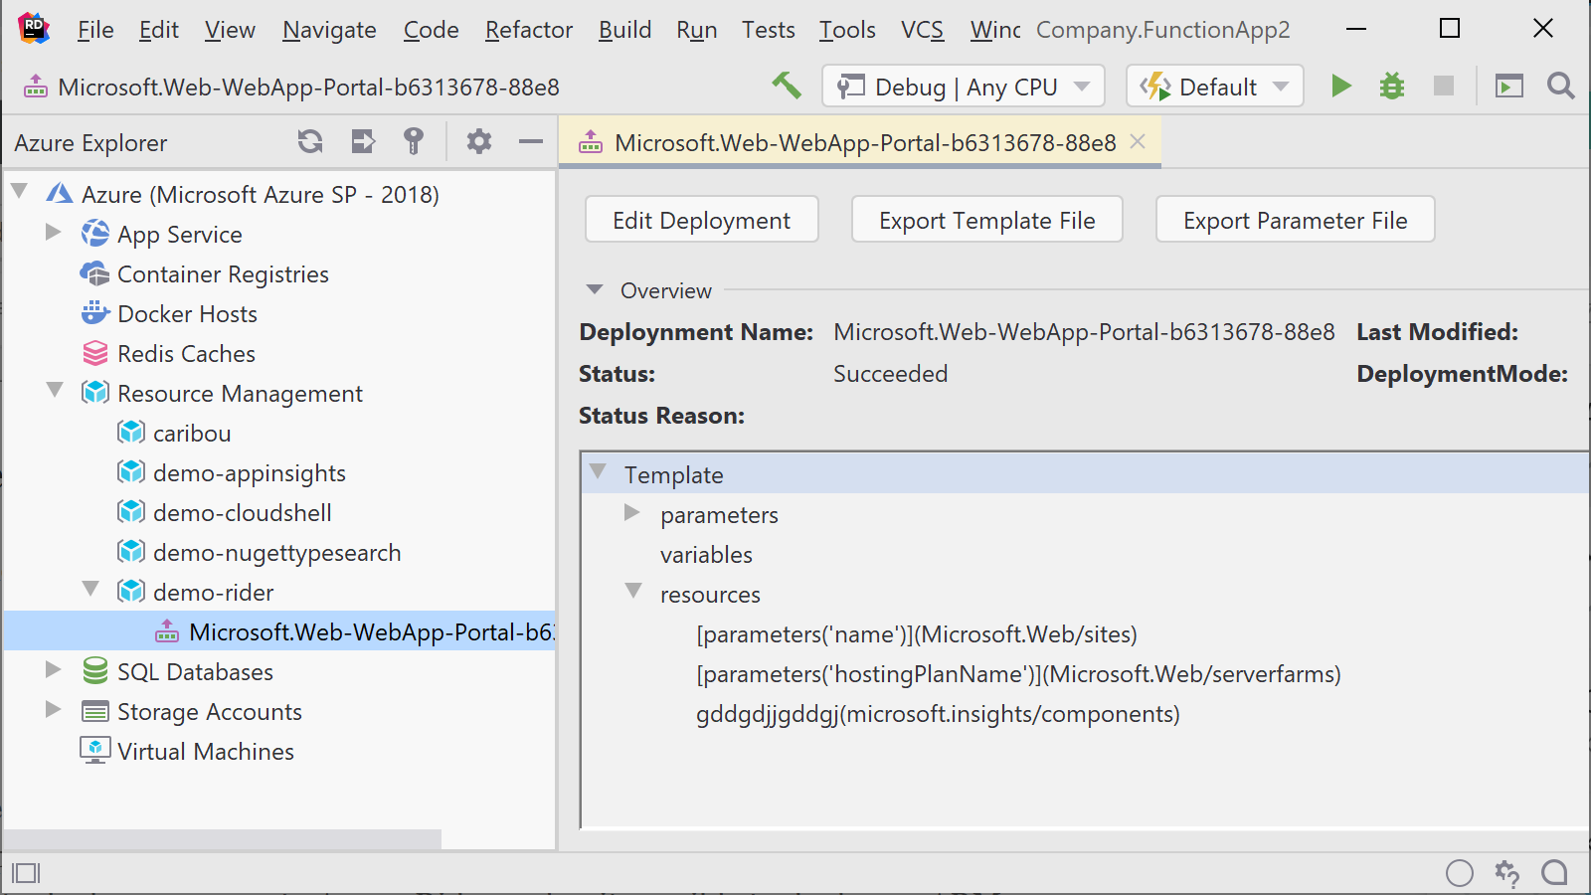Click the grey stop button
The width and height of the screenshot is (1591, 895).
[x=1444, y=87]
